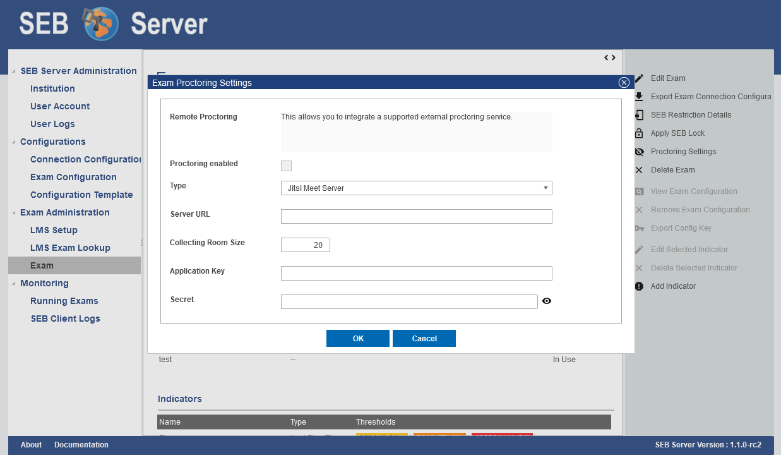Collapse the SEB Server Administration tree section
Screen dimensions: 781x455
pyautogui.click(x=14, y=71)
